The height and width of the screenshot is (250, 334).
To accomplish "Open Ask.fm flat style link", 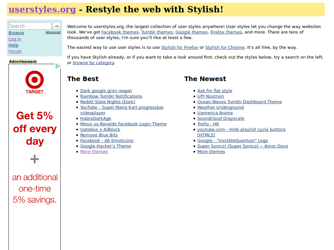I will tap(215, 91).
